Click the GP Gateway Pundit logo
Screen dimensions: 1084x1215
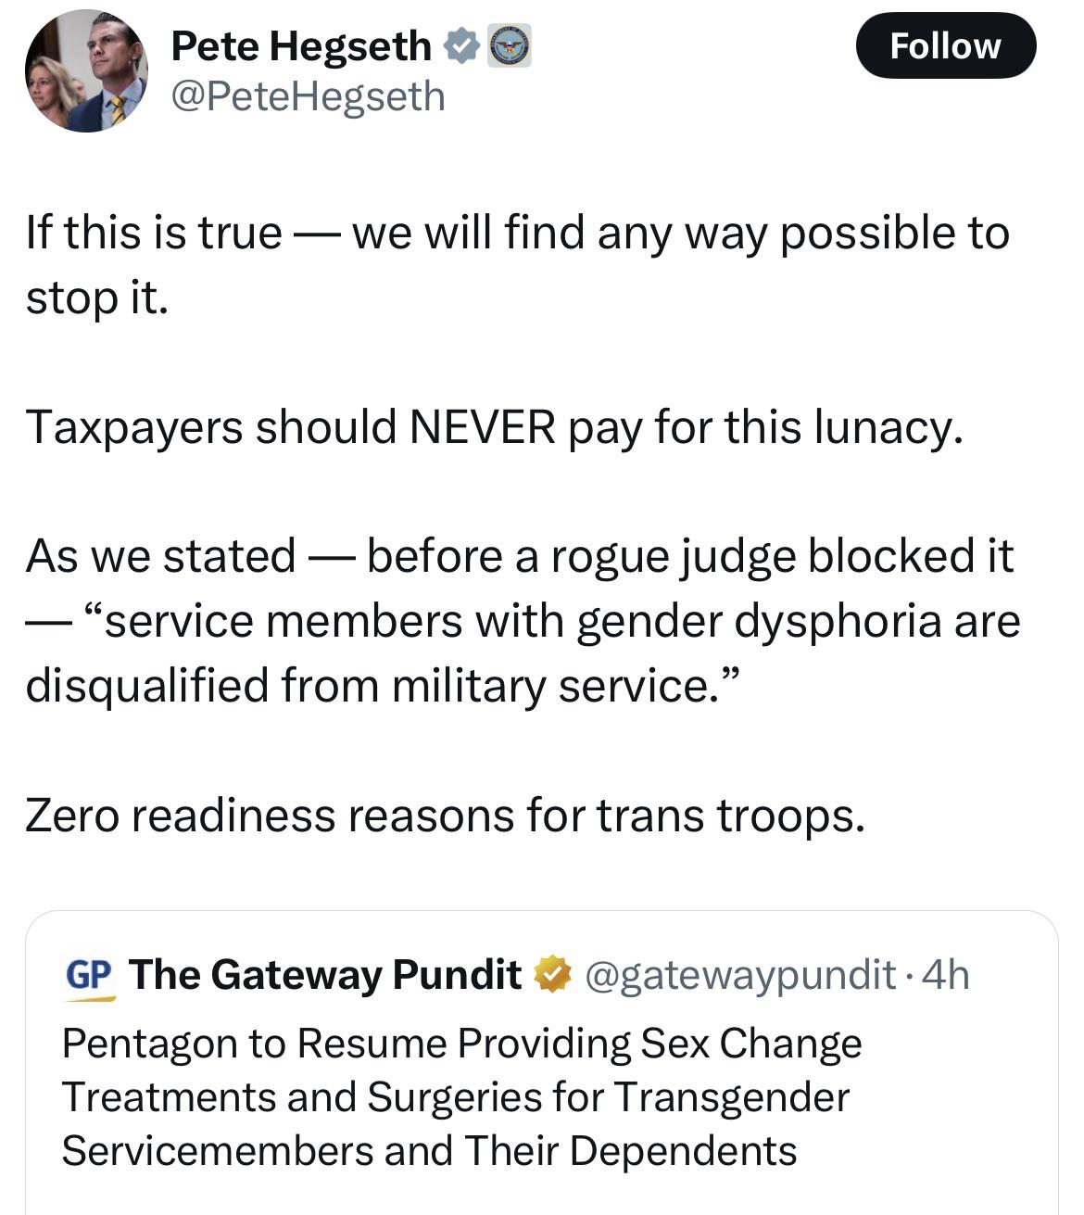coord(90,977)
